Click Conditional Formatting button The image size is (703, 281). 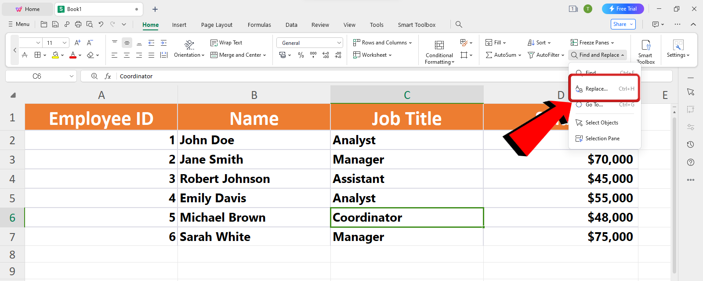tap(439, 52)
